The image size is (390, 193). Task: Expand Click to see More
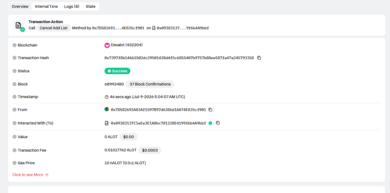[x=31, y=175]
